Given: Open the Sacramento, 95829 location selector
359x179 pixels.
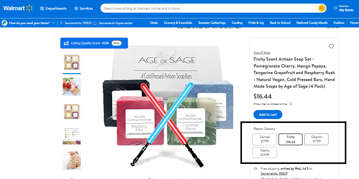Looking at the screenshot, I should 76,23.
